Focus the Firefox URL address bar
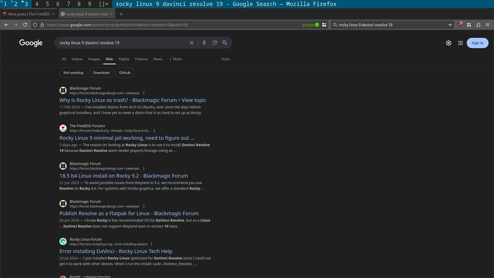The height and width of the screenshot is (278, 494). point(172,25)
